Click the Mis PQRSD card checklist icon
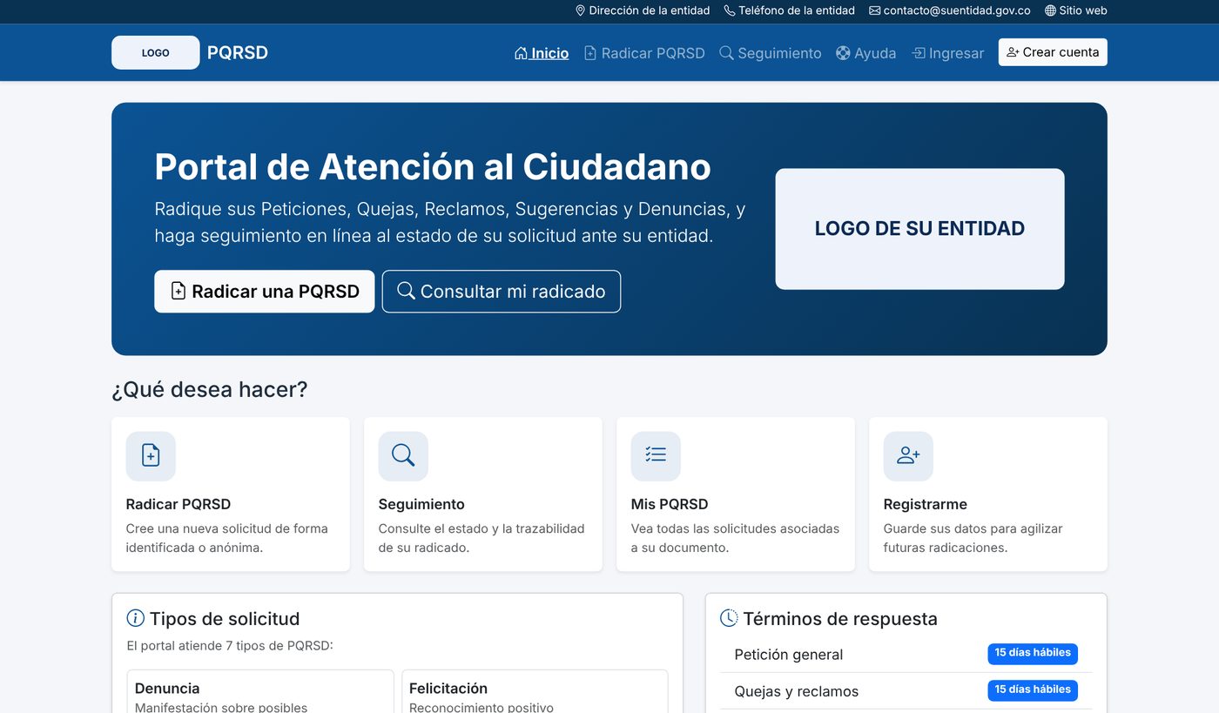The height and width of the screenshot is (713, 1219). [656, 455]
